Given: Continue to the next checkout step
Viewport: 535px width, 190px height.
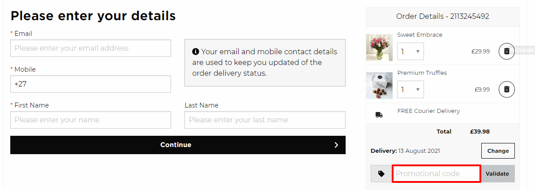Looking at the screenshot, I should (x=178, y=145).
